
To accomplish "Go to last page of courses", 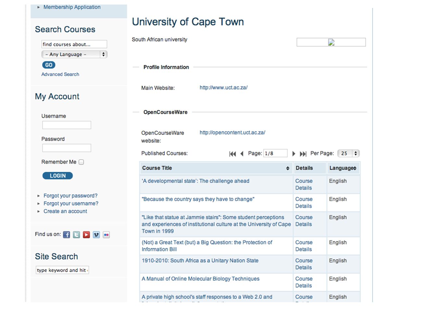I will [303, 154].
